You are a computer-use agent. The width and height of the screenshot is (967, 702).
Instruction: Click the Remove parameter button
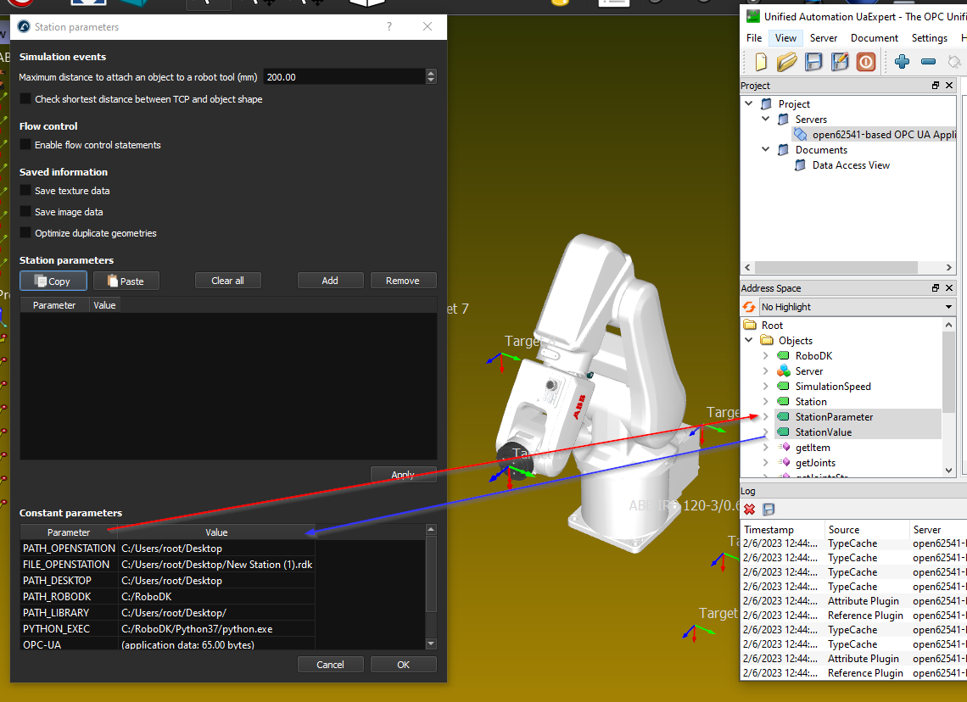(403, 281)
